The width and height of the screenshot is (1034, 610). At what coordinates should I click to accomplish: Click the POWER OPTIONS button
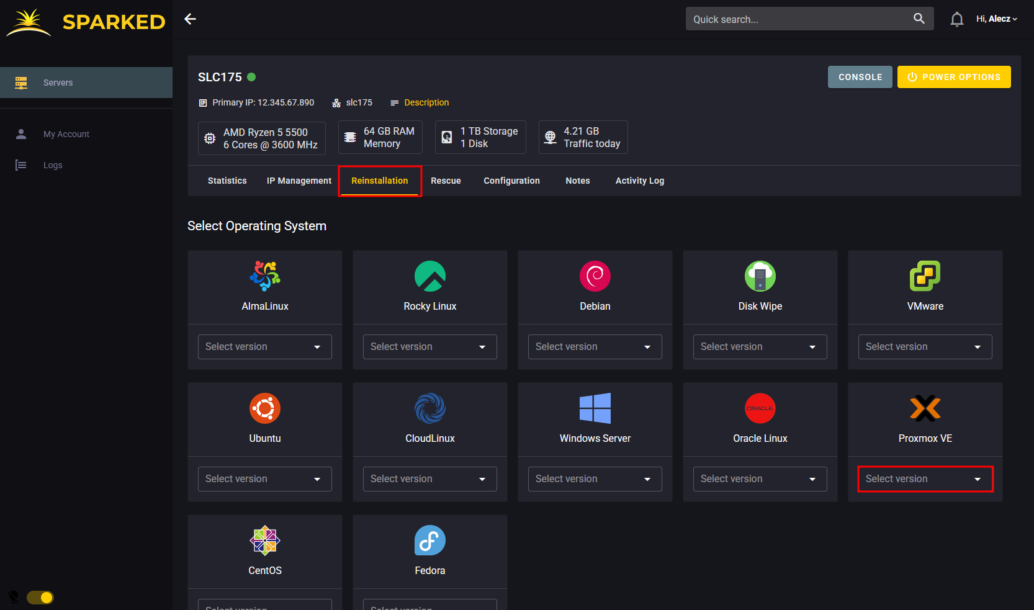(954, 77)
